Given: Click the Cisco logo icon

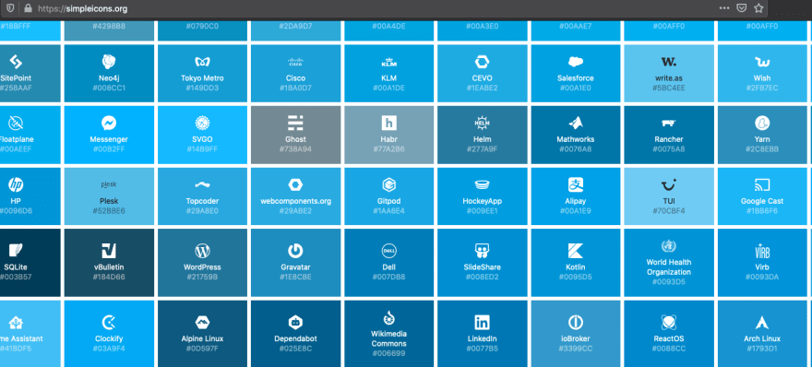Looking at the screenshot, I should coord(295,62).
